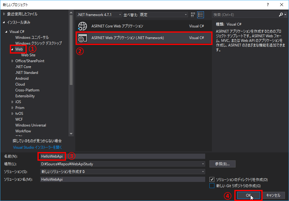This screenshot has height=201, width=289.
Task: Click the OK button
Action: click(248, 195)
